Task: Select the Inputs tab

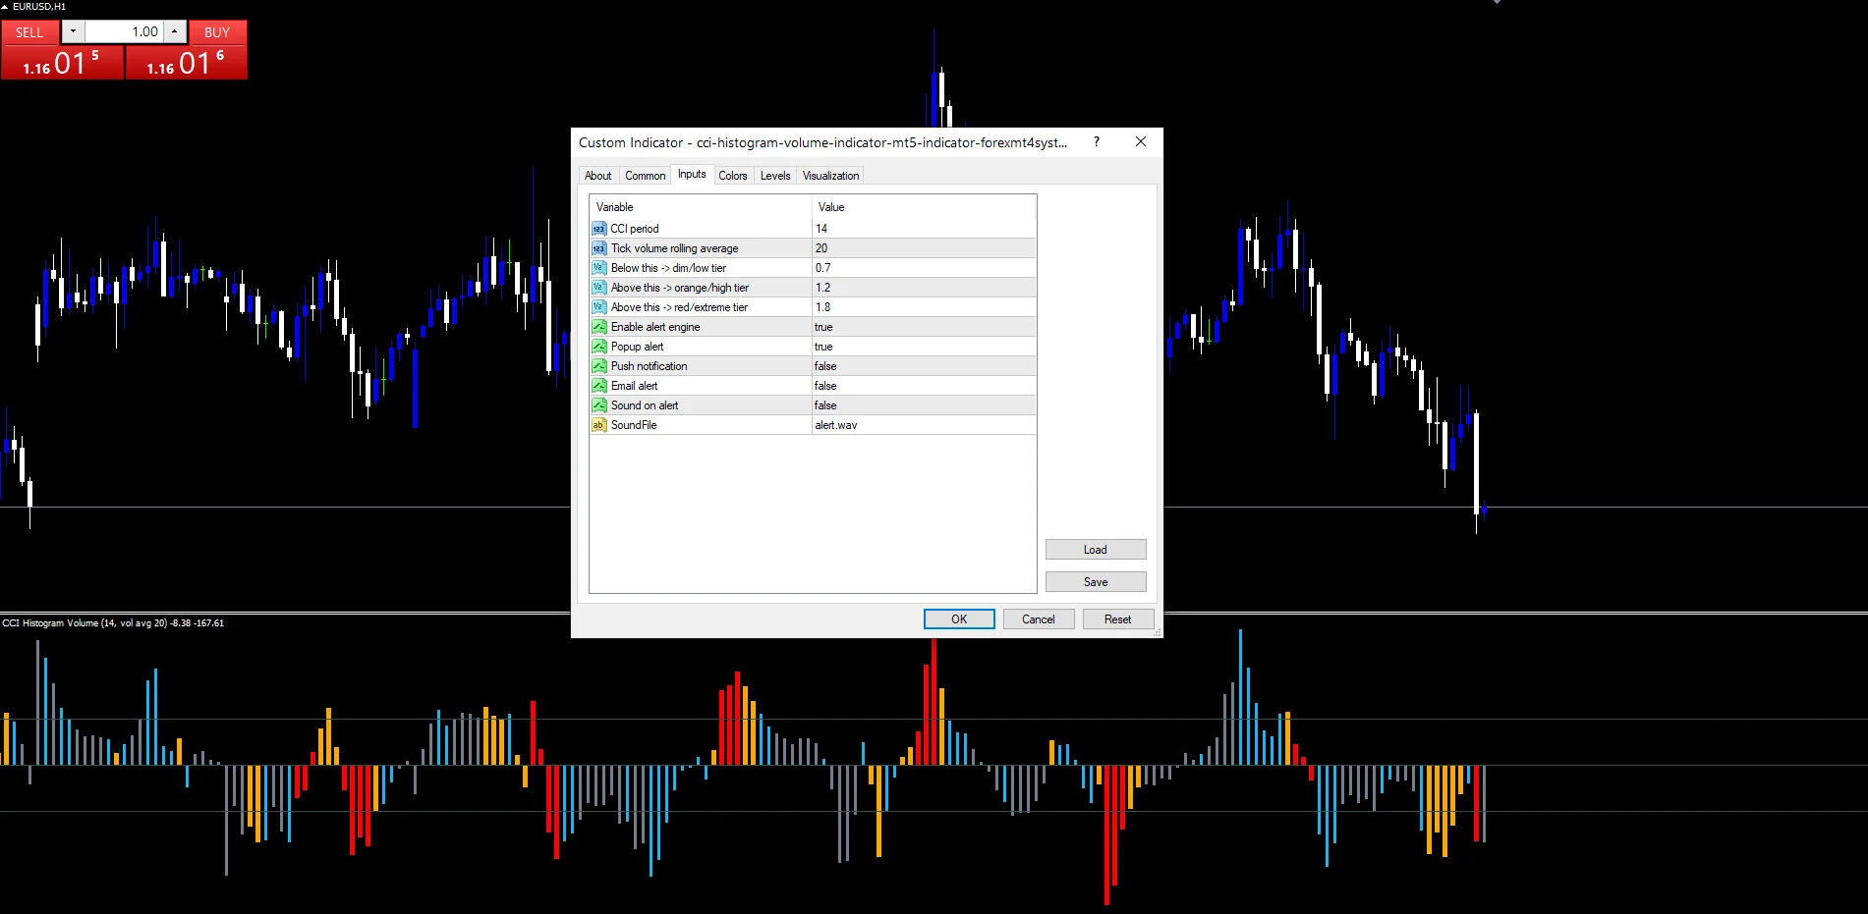Action: pyautogui.click(x=692, y=174)
